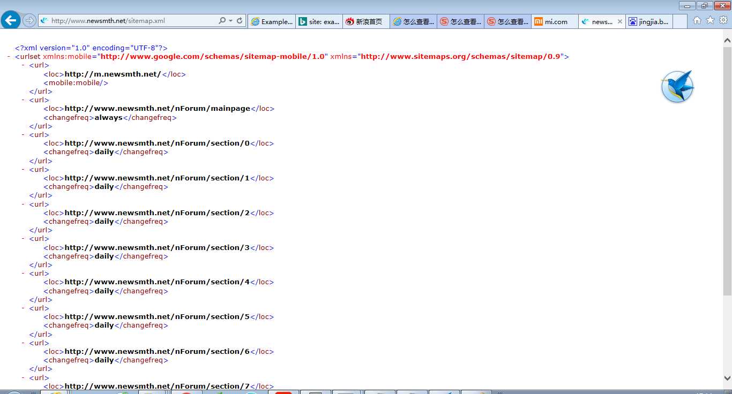Click the sitemap-mobile/1.0 namespace URL
This screenshot has width=732, height=394.
tap(213, 56)
